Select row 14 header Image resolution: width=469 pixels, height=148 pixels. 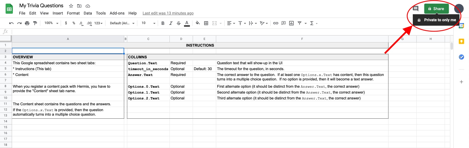(x=6, y=121)
